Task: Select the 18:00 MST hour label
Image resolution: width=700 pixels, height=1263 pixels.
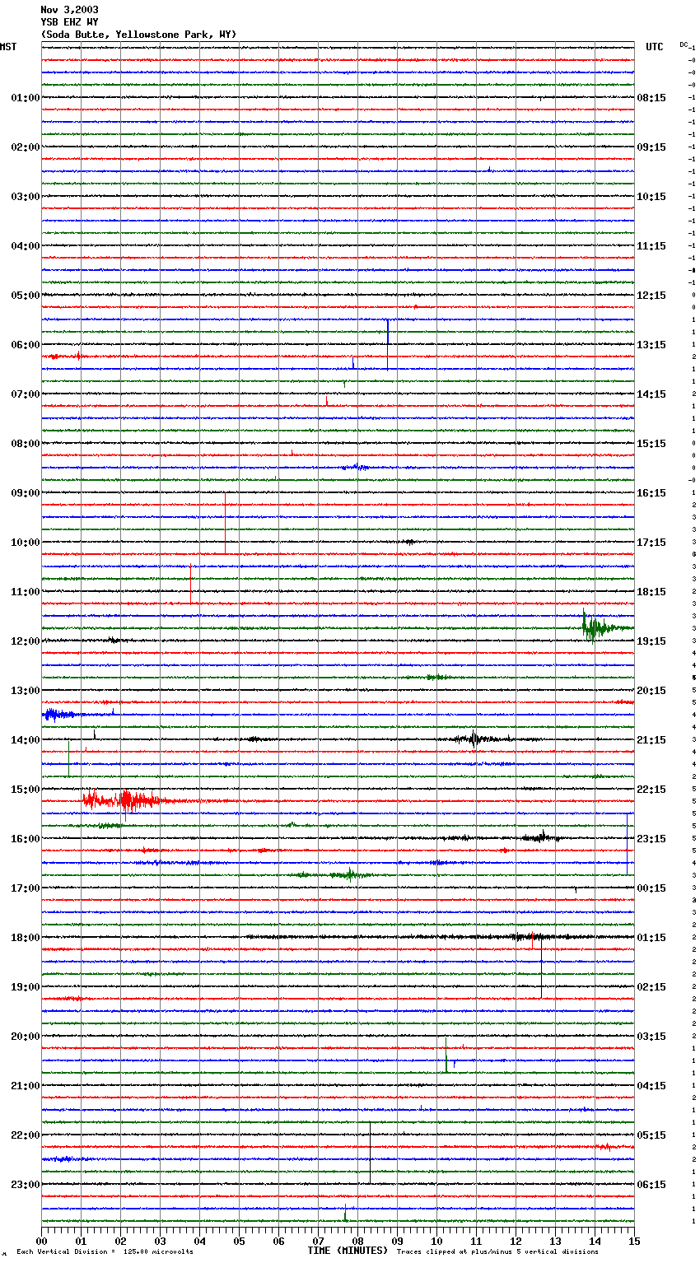Action: 26,938
